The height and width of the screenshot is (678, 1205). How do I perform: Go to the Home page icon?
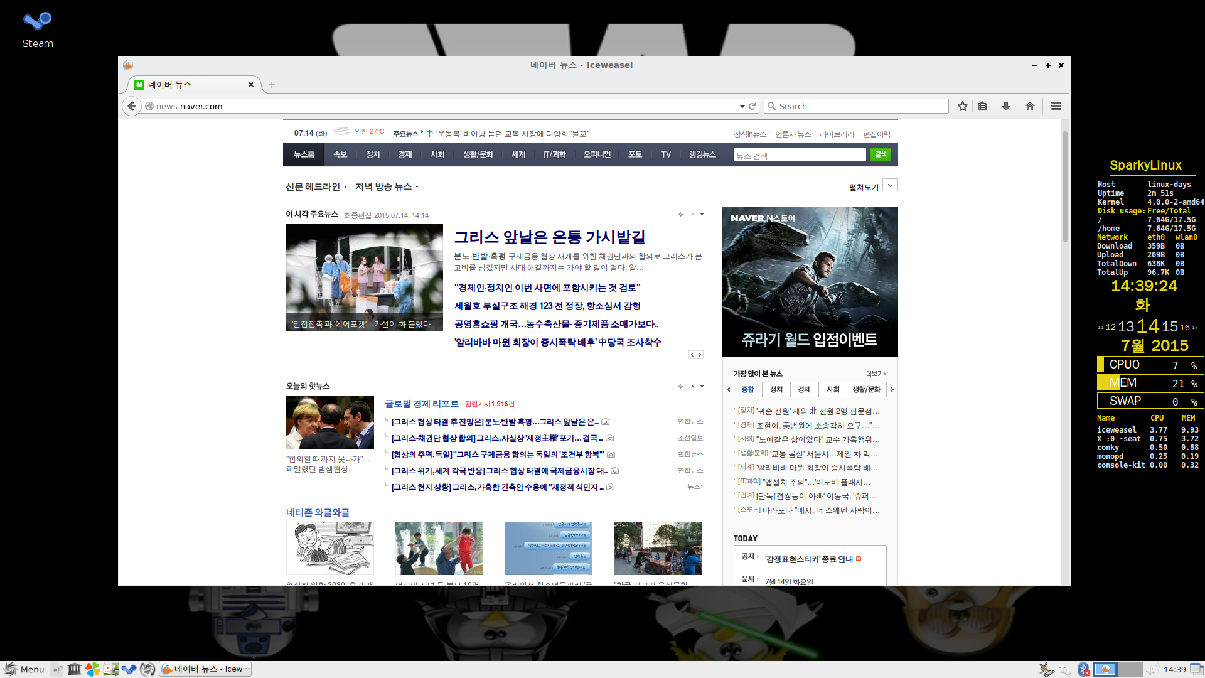[x=1030, y=106]
